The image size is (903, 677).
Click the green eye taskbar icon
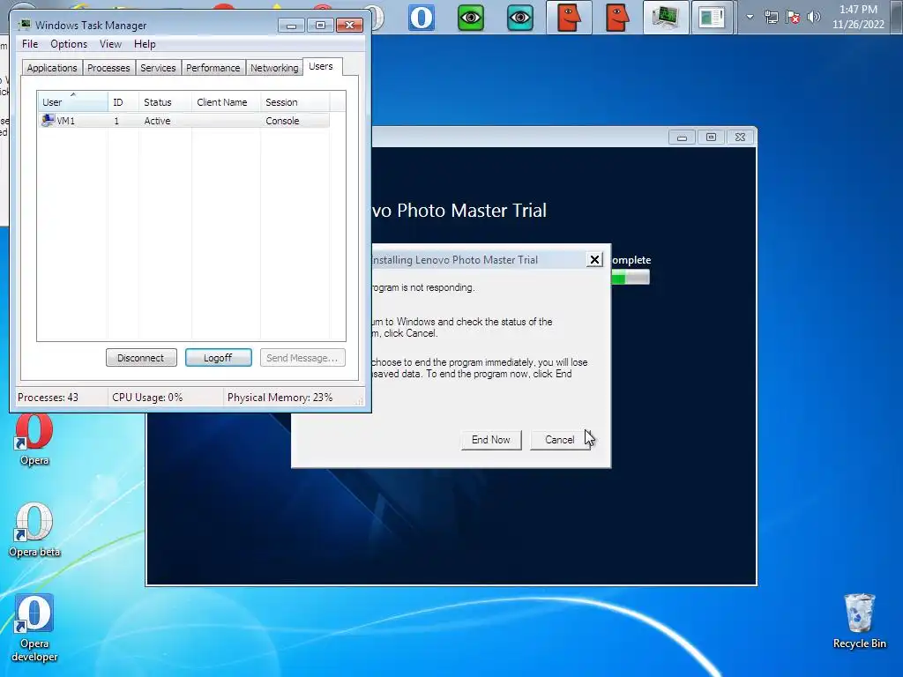tap(471, 18)
